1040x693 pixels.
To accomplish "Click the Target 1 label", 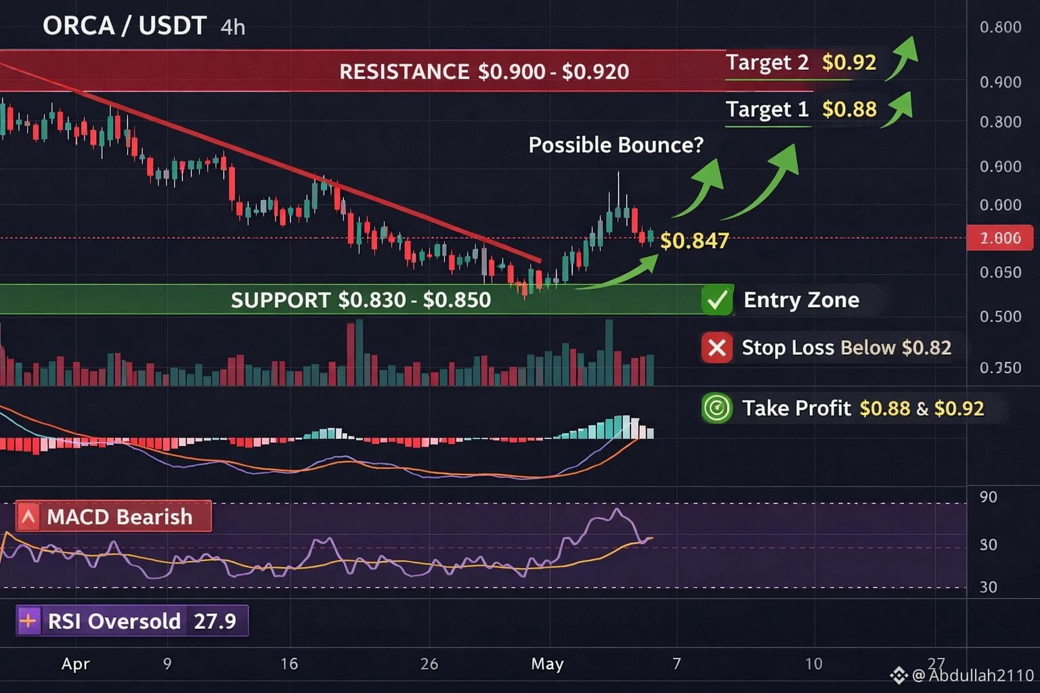I will [767, 109].
